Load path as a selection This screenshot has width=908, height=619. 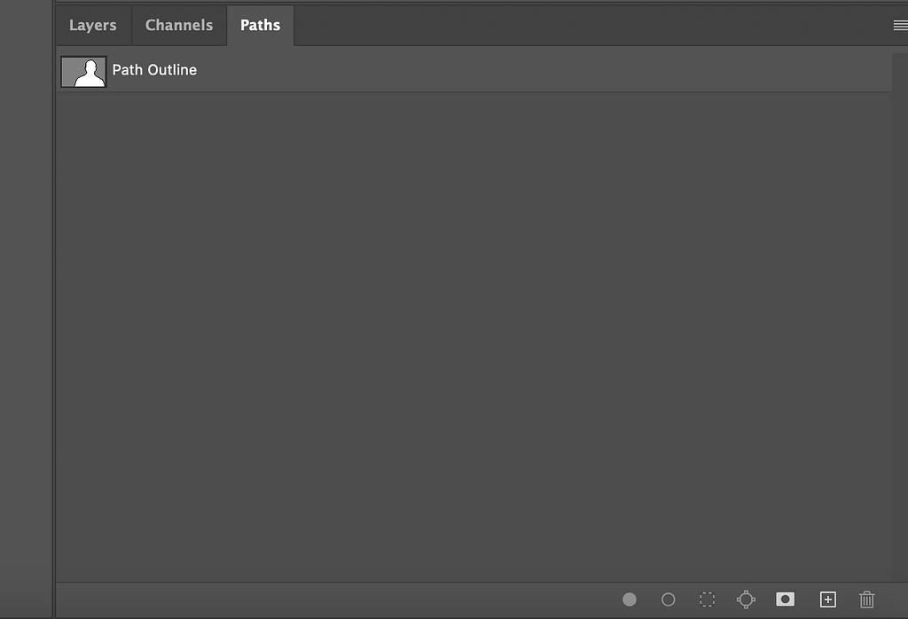(707, 599)
